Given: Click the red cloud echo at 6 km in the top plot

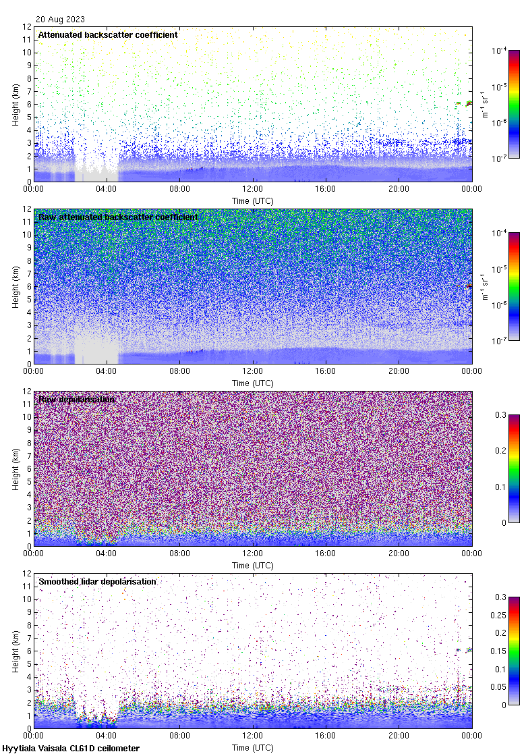Looking at the screenshot, I should pyautogui.click(x=468, y=103).
